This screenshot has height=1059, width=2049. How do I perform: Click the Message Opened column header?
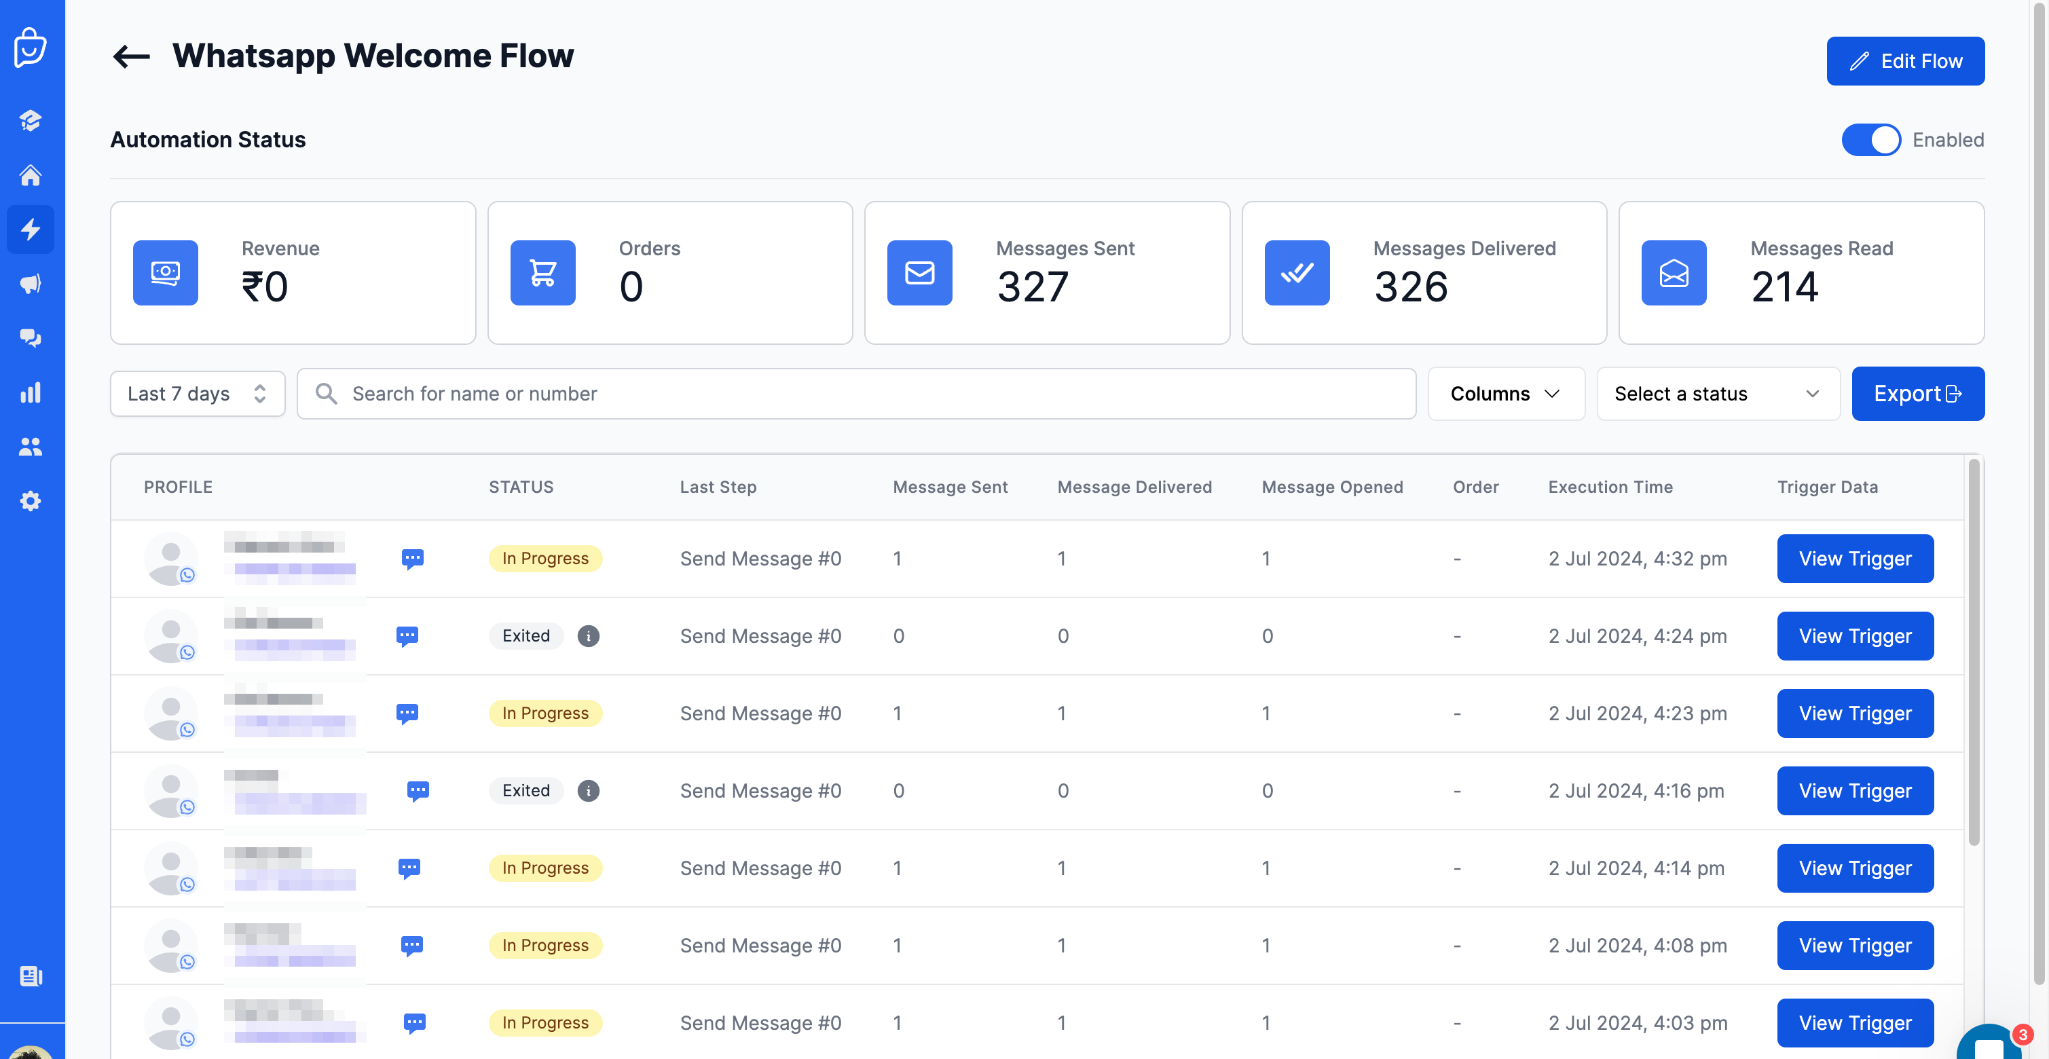(1332, 487)
